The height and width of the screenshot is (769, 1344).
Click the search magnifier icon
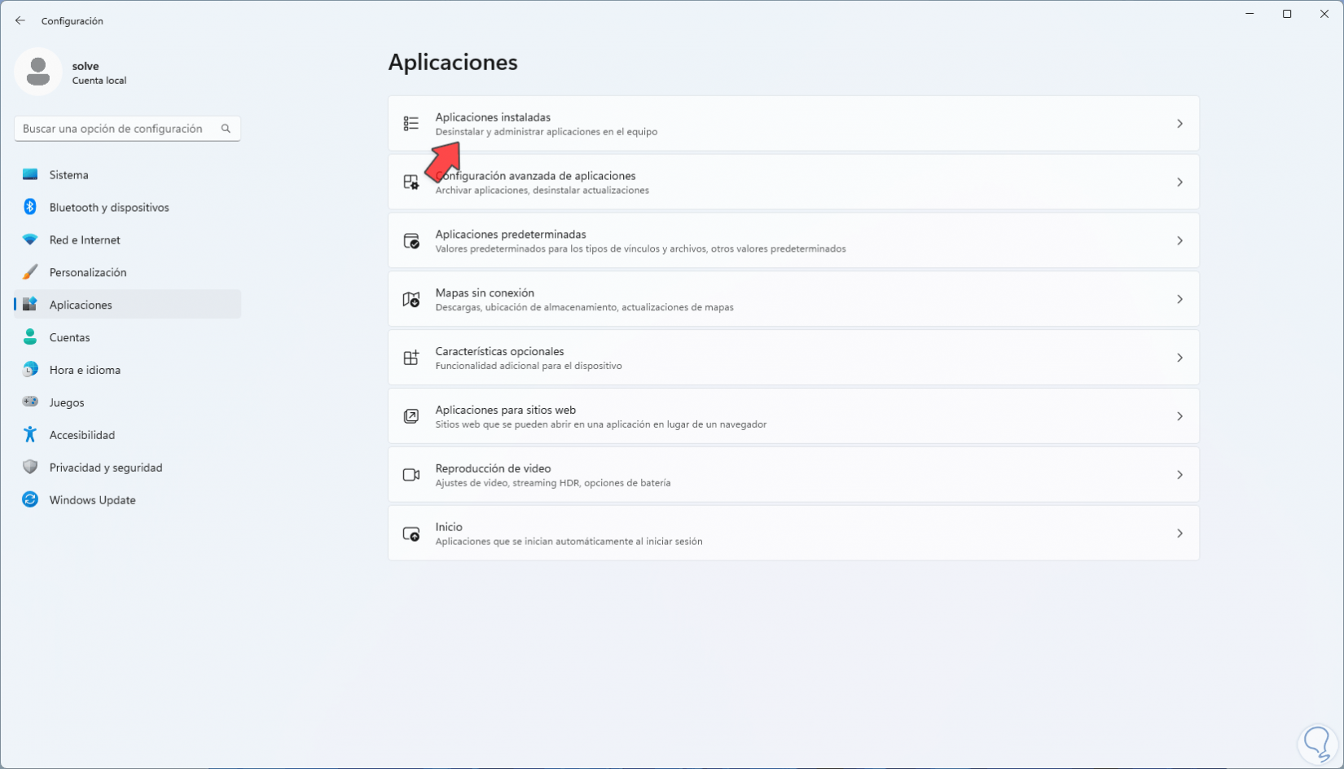(x=226, y=129)
